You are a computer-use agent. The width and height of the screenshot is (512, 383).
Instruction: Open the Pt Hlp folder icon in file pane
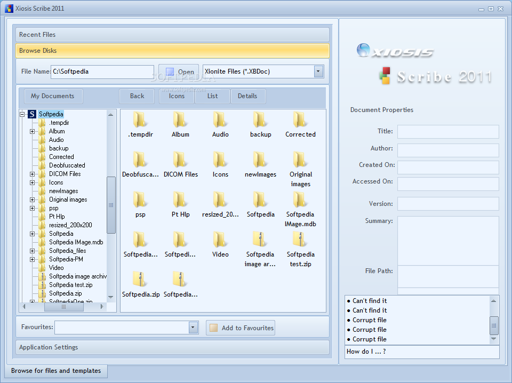tap(180, 200)
